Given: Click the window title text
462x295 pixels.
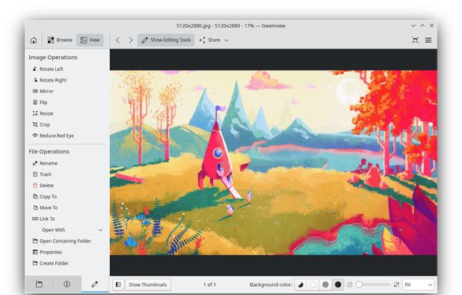Looking at the screenshot, I should click(231, 26).
